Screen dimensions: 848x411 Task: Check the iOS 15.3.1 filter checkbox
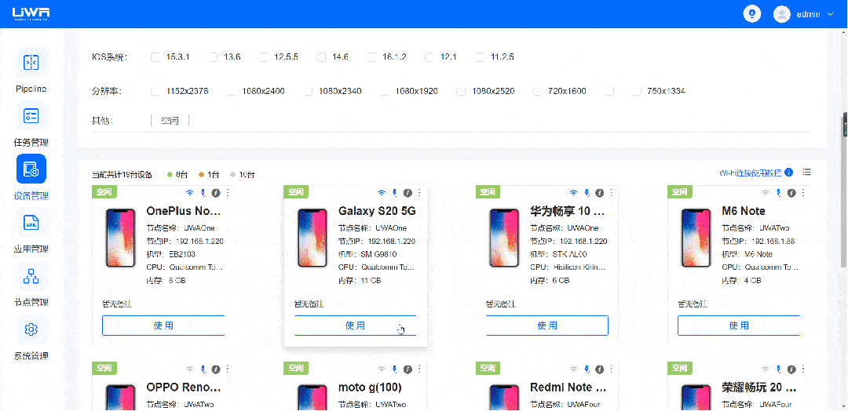pyautogui.click(x=155, y=56)
